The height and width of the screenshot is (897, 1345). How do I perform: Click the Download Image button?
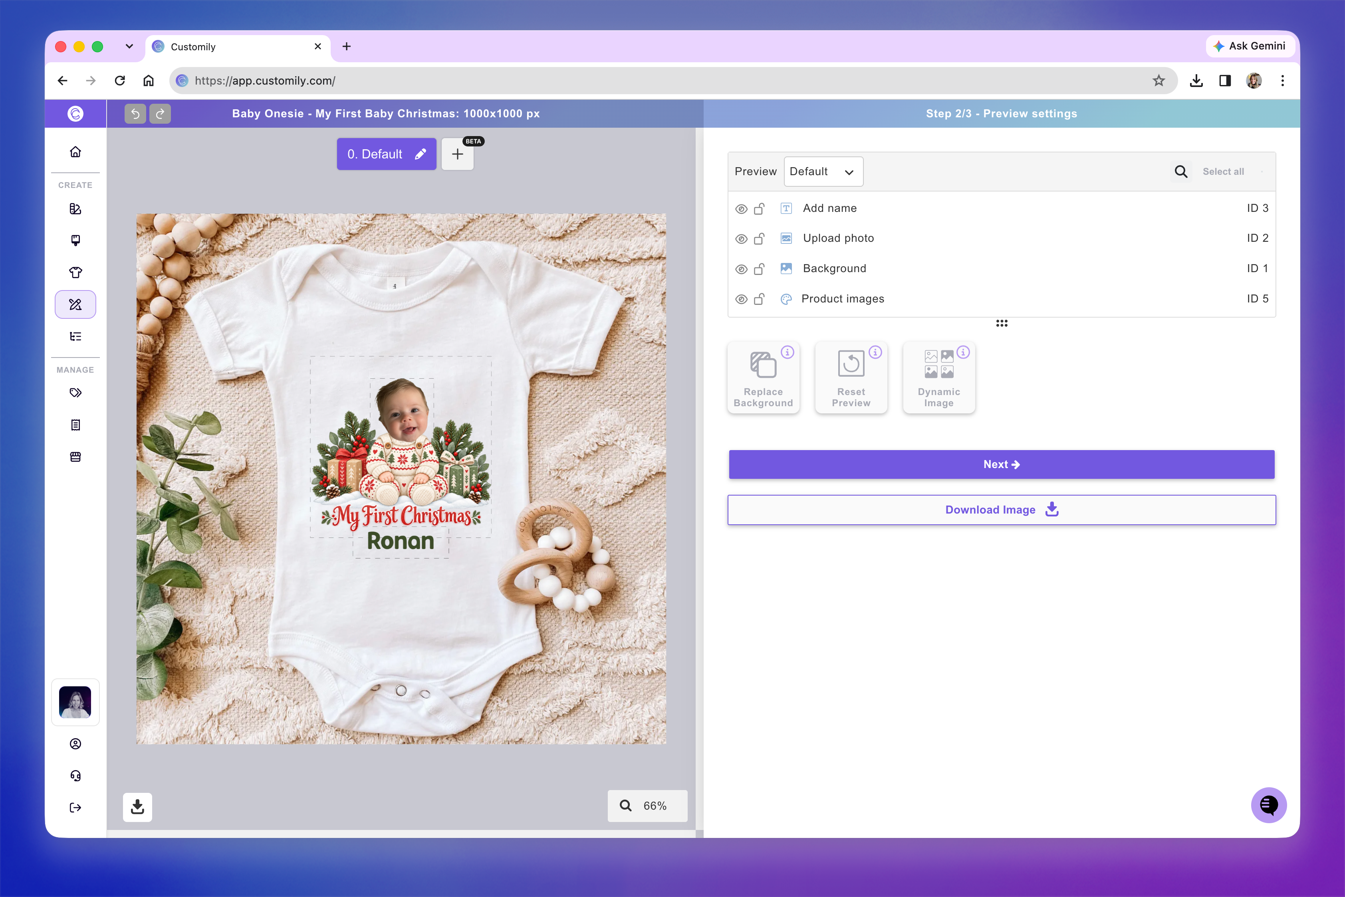[1002, 510]
